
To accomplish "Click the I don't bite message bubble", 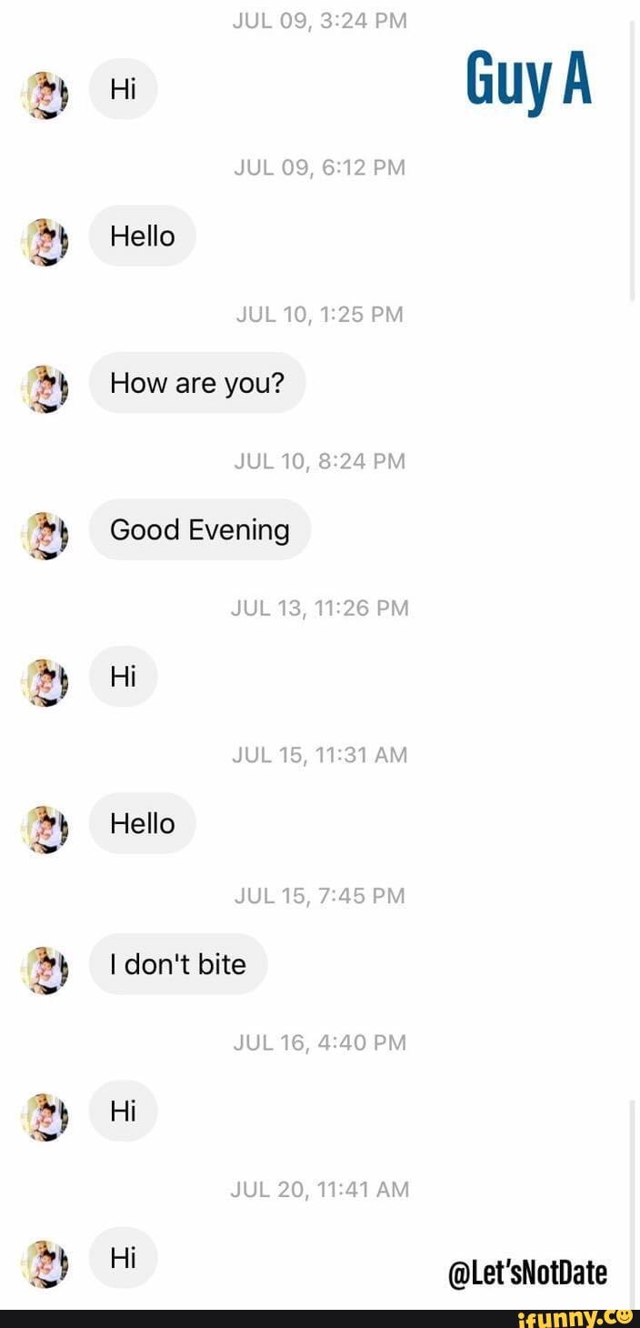I will coord(178,964).
